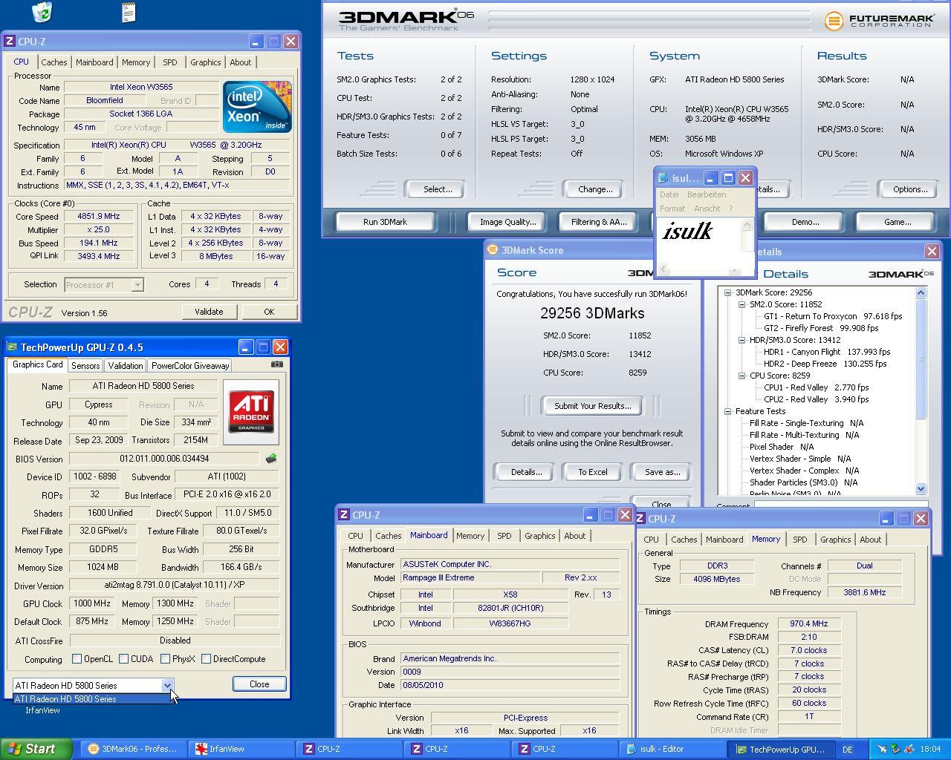Screen dimensions: 951x760
Task: Click Validate button in CPU-Z
Action: click(x=209, y=312)
